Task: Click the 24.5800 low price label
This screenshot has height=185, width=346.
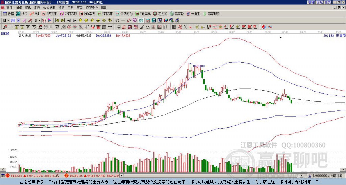Action: coord(66,126)
